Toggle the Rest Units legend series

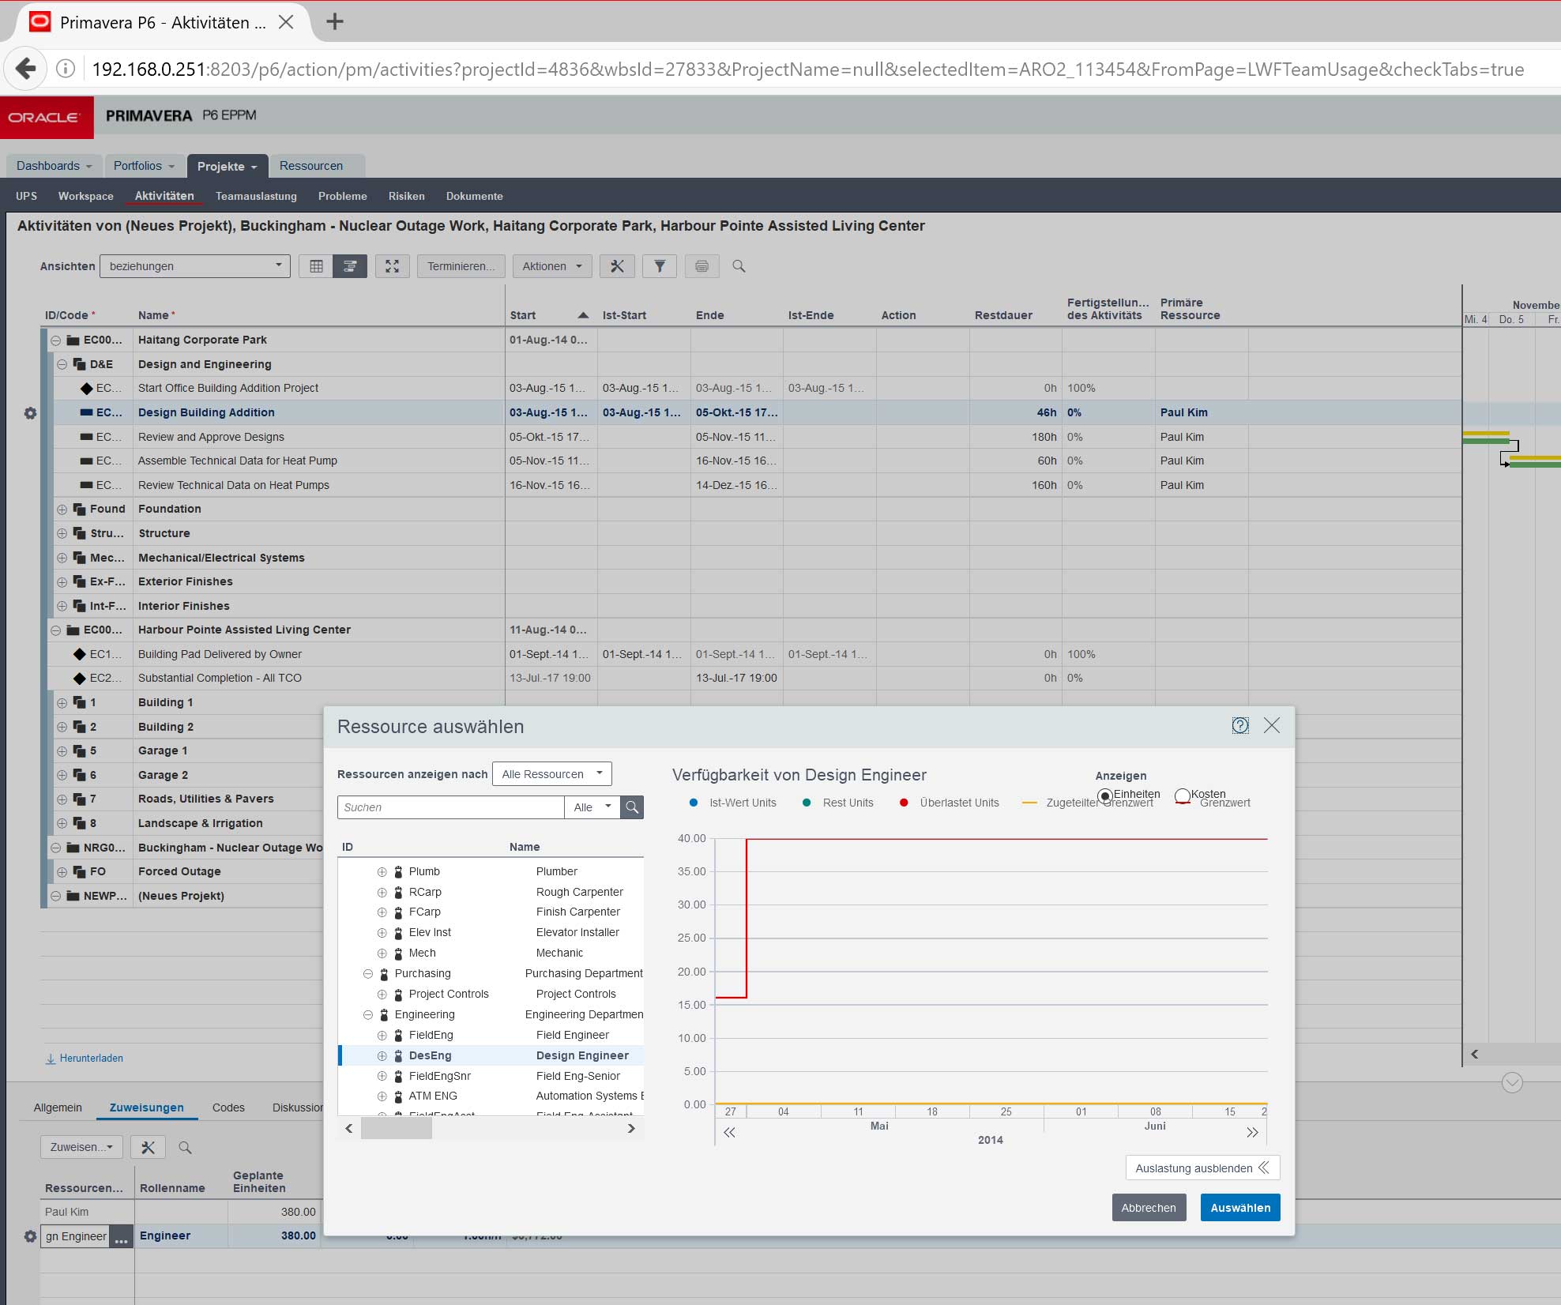coord(838,803)
